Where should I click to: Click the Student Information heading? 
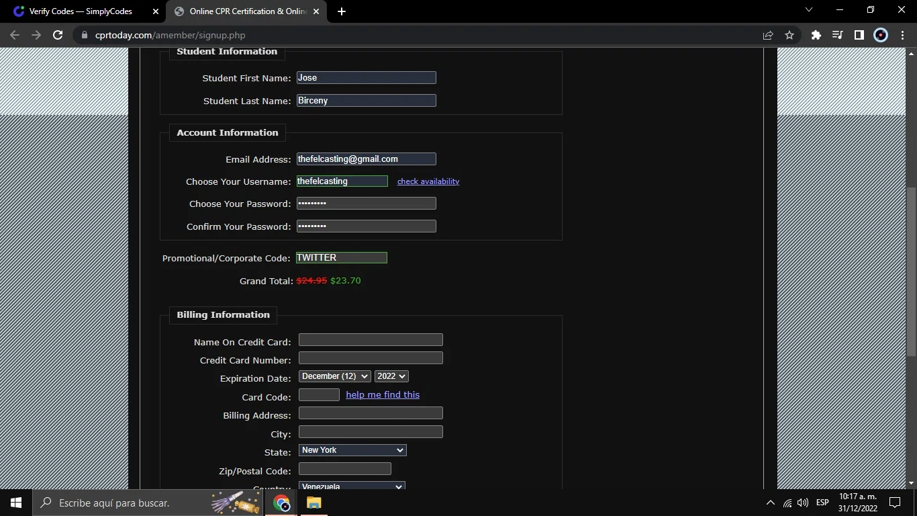[x=227, y=52]
